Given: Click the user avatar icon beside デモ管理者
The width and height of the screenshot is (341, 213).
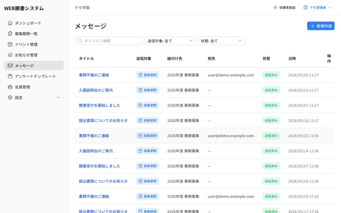Looking at the screenshot, I should [x=306, y=7].
